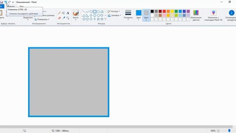This screenshot has width=236, height=133.
Task: Pick the orange color swatch
Action: pos(168,11)
